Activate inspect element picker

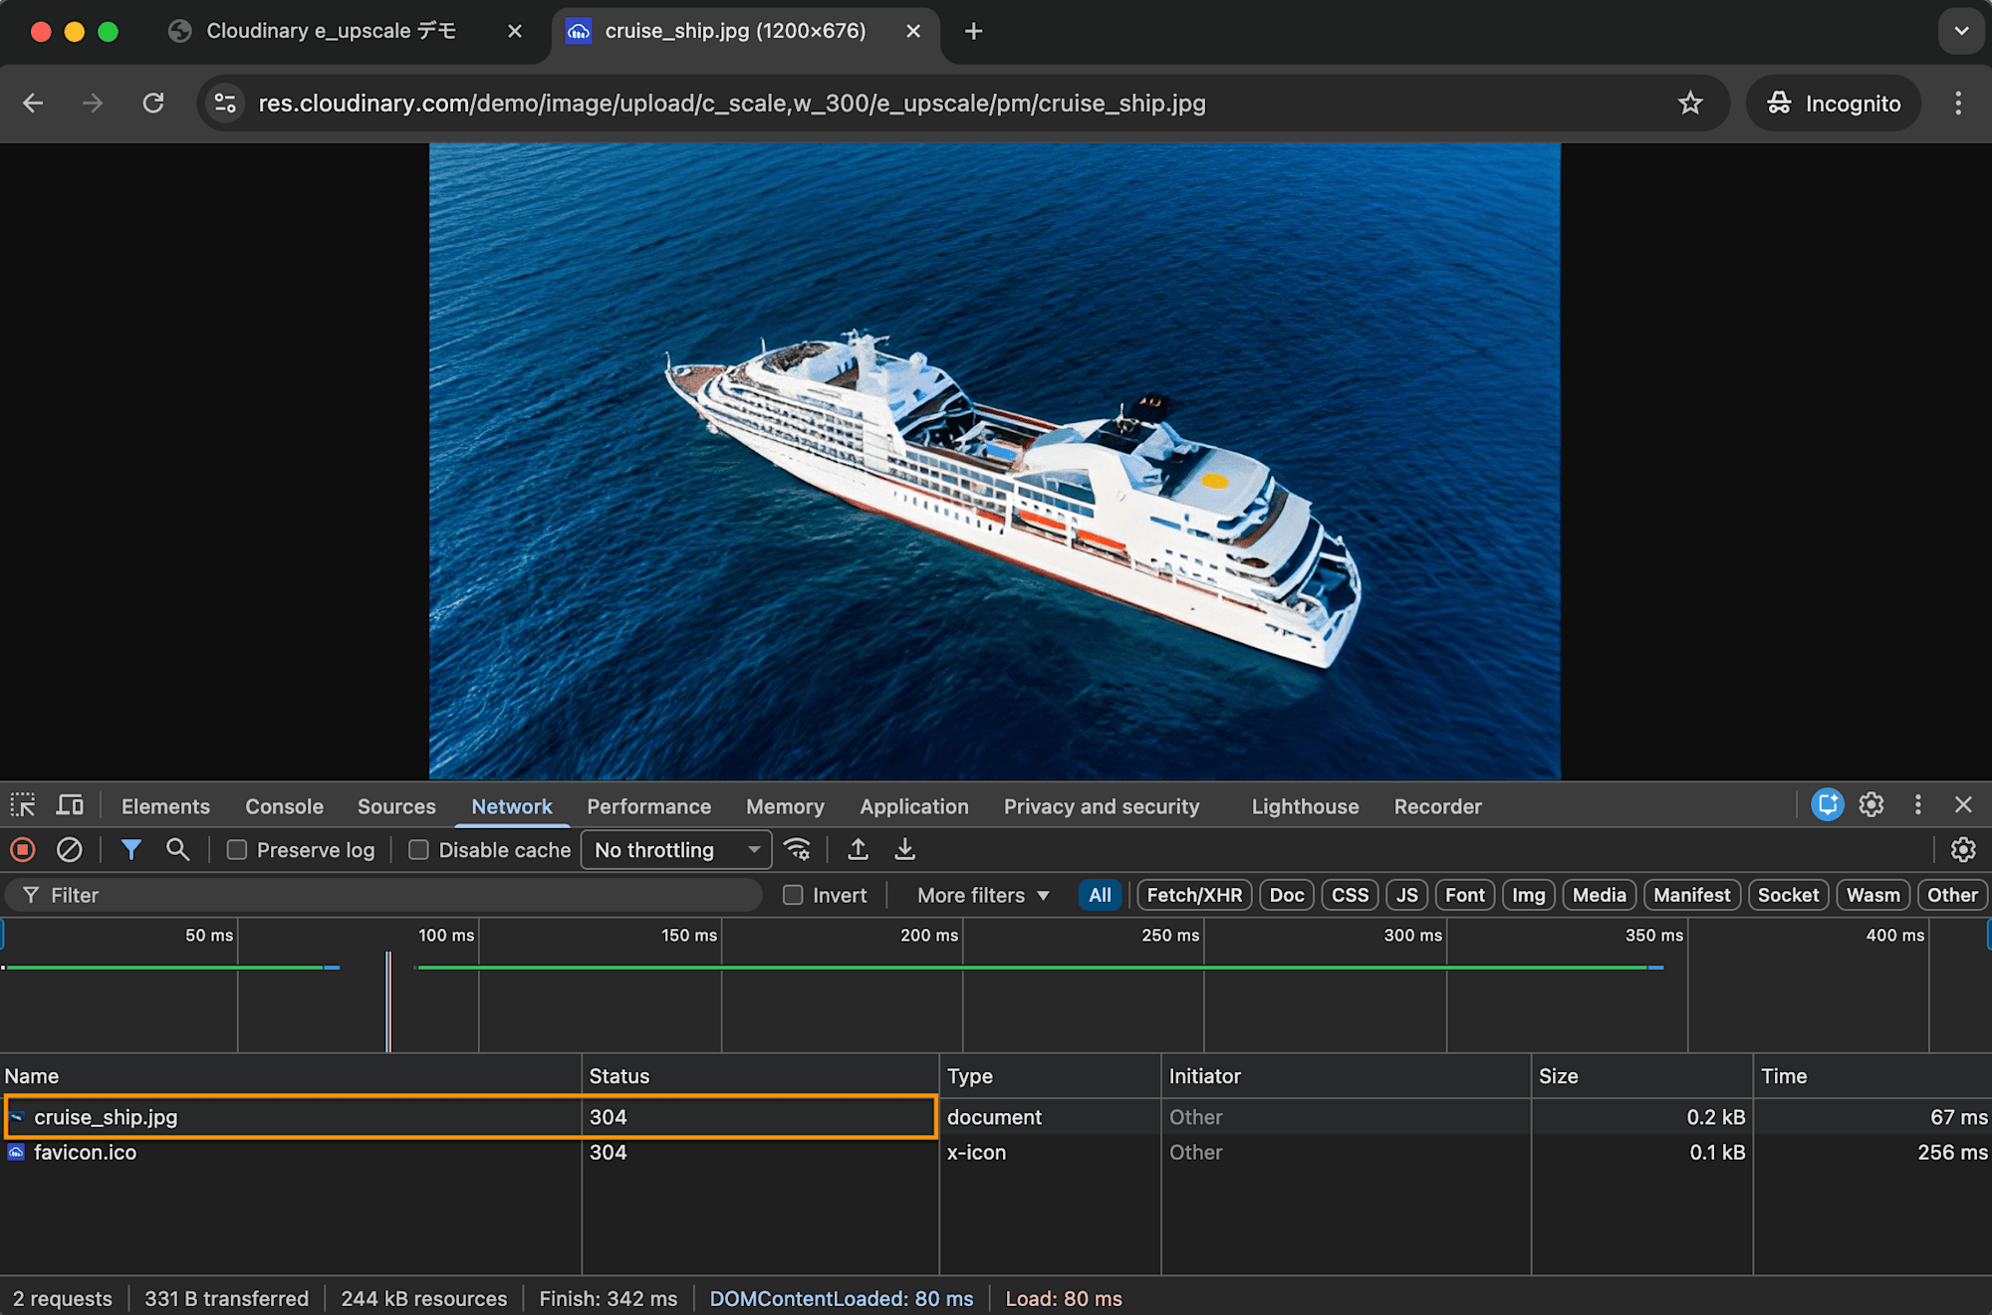coord(23,804)
